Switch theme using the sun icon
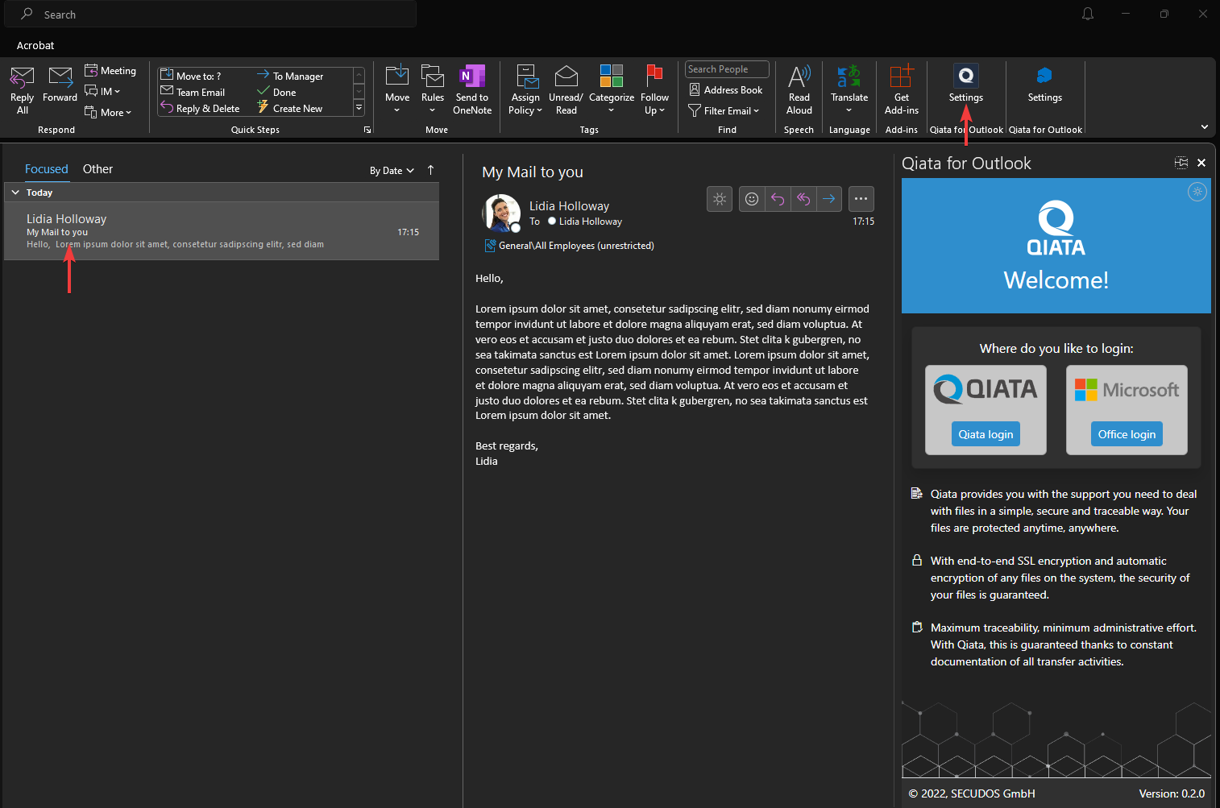Viewport: 1220px width, 808px height. [720, 199]
